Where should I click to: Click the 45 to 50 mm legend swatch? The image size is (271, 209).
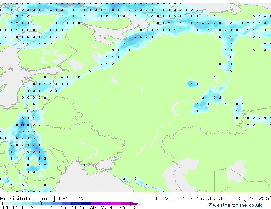click(x=126, y=203)
